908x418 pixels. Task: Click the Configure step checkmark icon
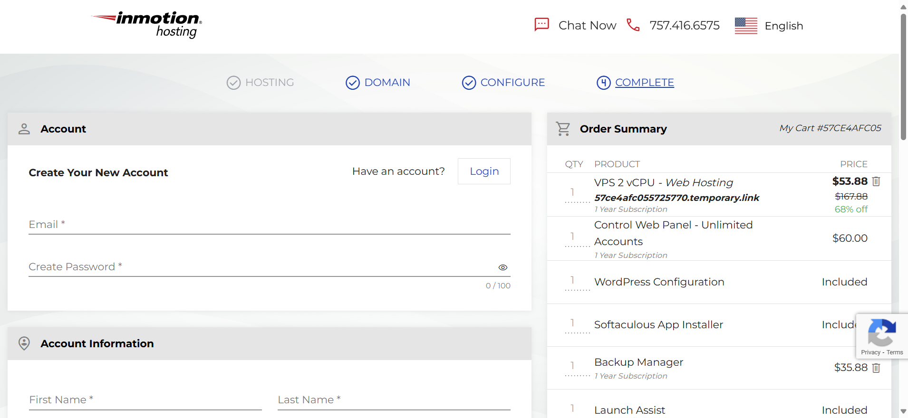click(469, 83)
